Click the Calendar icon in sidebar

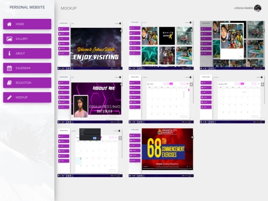(9, 68)
